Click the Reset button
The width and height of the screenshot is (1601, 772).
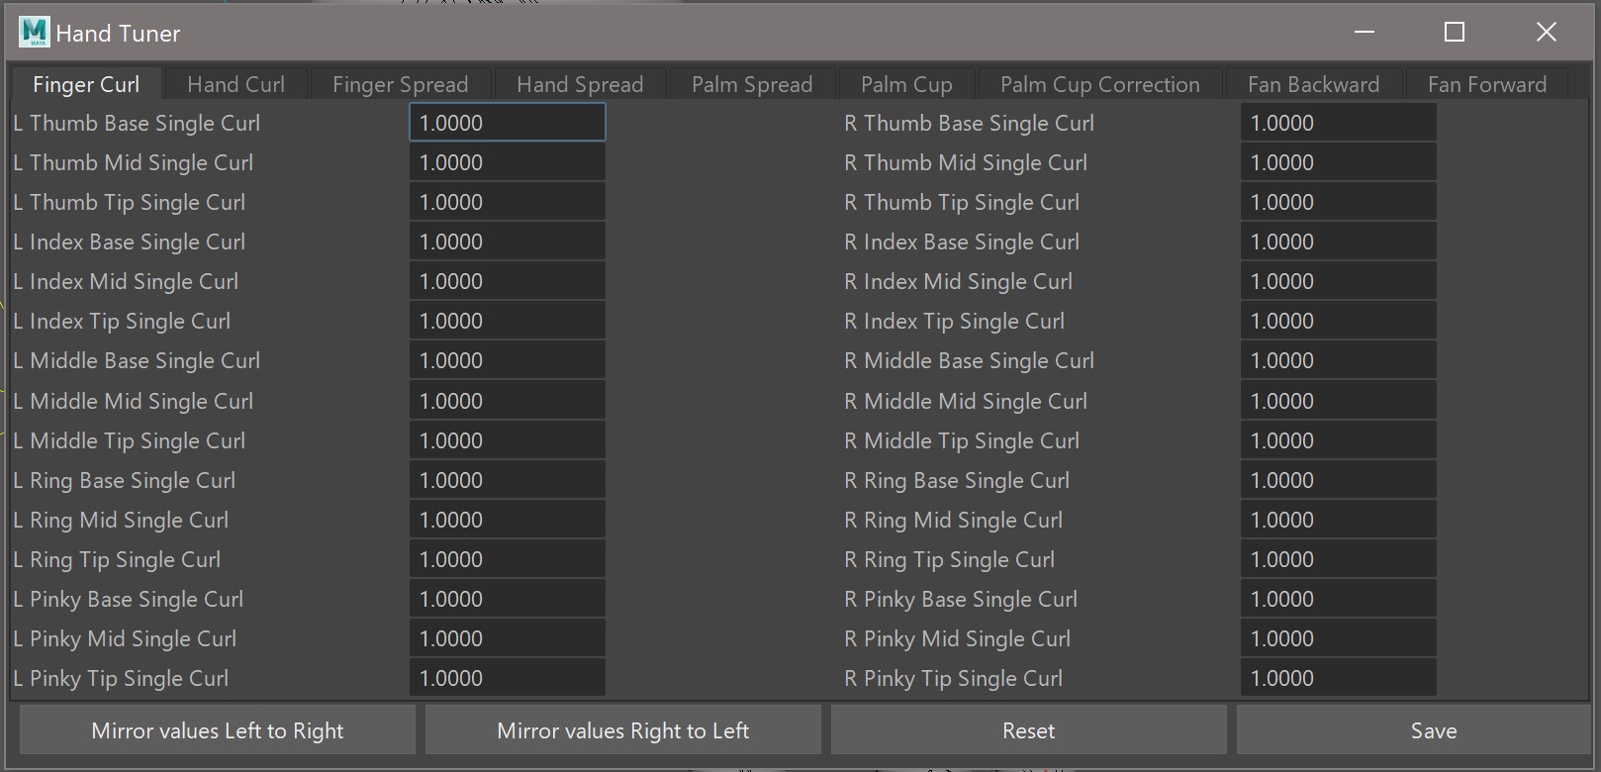click(x=1029, y=730)
